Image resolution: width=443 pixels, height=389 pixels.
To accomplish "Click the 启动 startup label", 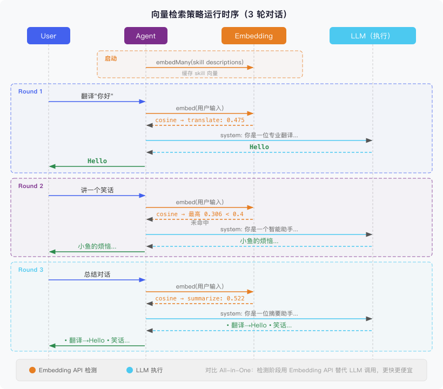I will click(110, 58).
